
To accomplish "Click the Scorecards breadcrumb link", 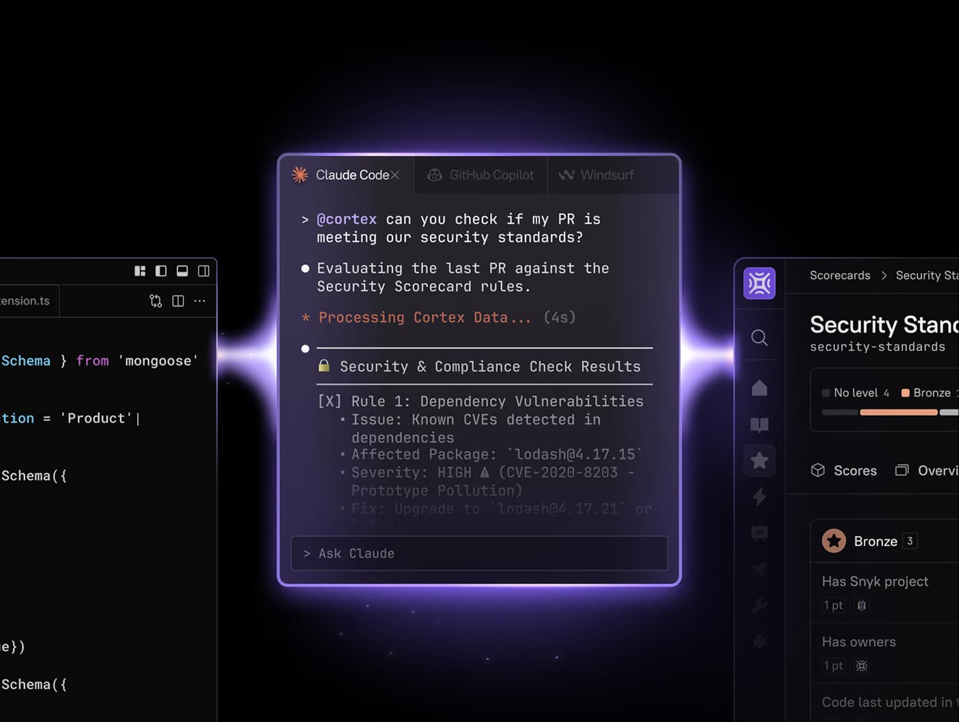I will click(839, 276).
